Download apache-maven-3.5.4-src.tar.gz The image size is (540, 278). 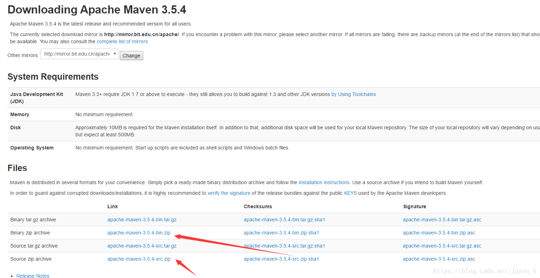(142, 246)
